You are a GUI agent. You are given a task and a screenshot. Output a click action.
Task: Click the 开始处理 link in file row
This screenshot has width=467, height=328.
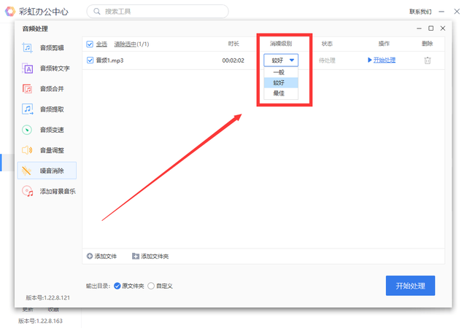(385, 60)
